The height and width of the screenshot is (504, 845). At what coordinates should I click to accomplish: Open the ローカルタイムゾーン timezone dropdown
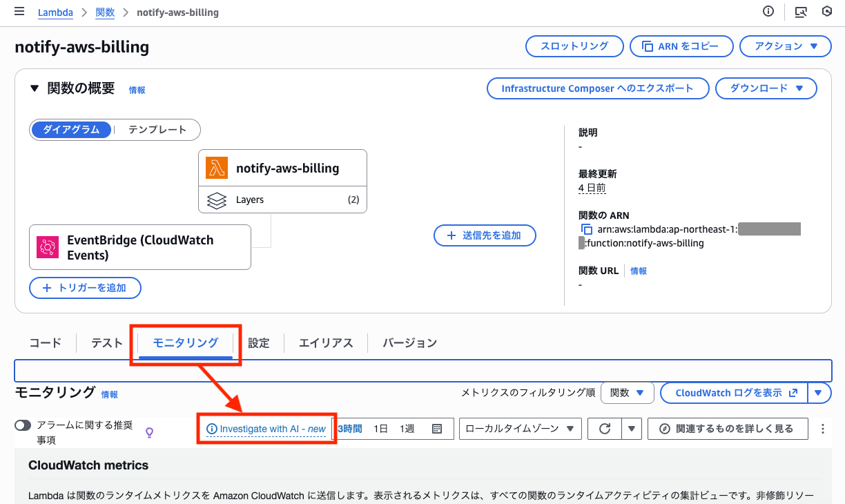tap(520, 429)
